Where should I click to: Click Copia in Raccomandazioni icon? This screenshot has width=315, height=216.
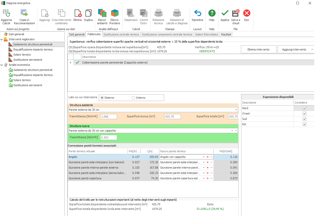point(24,13)
